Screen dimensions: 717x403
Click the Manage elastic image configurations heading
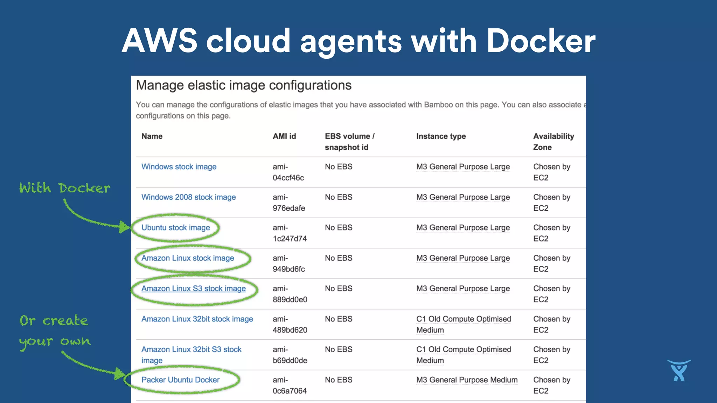244,85
